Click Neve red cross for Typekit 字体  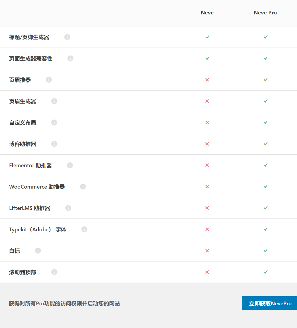tap(207, 229)
